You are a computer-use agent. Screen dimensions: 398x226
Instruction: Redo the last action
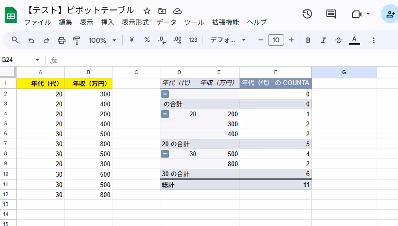(46, 40)
